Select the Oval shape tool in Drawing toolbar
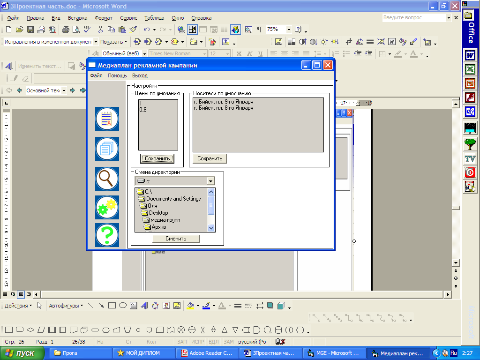 tap(123, 306)
